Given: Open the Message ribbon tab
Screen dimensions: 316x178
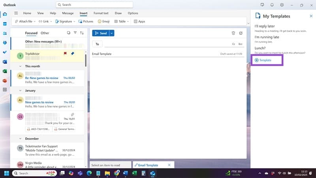Looking at the screenshot, I should (x=68, y=13).
